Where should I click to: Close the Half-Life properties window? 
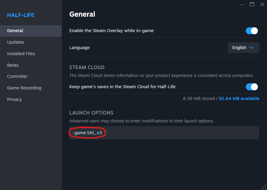[262, 5]
